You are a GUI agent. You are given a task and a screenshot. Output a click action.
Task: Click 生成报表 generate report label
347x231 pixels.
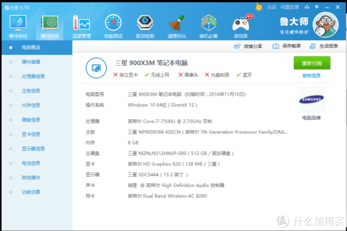[x=328, y=46]
